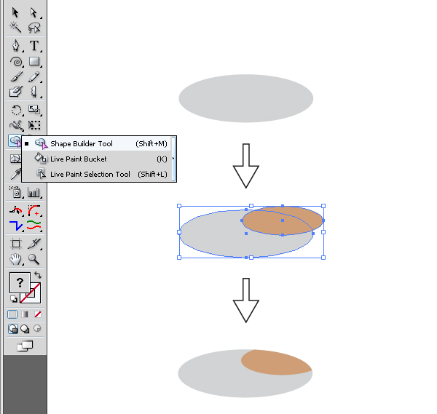Select the Zoom magnifier tool
This screenshot has width=437, height=414.
(x=34, y=259)
